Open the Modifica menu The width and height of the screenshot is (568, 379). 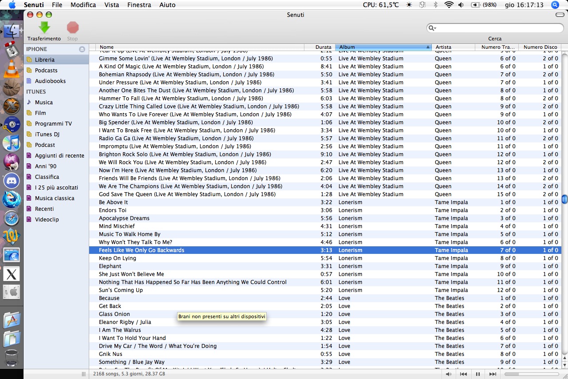pyautogui.click(x=83, y=5)
